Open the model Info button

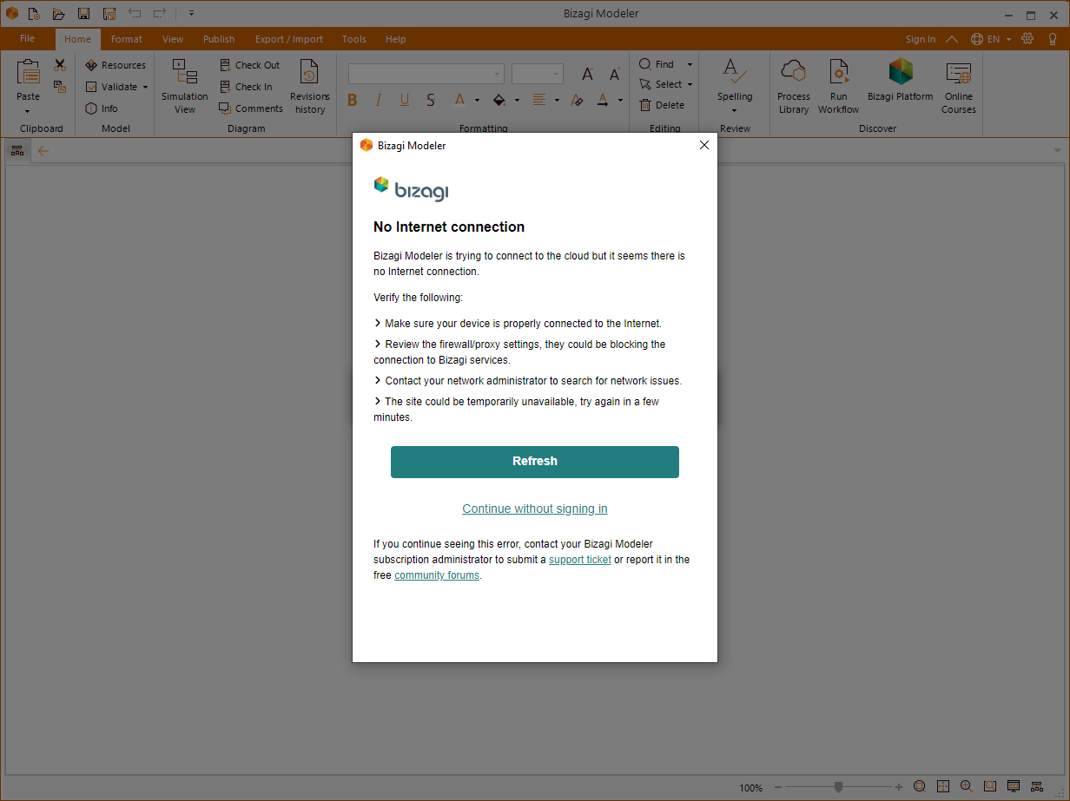[102, 108]
